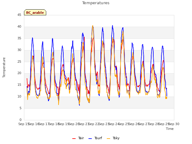Click the Sep 20 x-axis date label

(x=74, y=124)
